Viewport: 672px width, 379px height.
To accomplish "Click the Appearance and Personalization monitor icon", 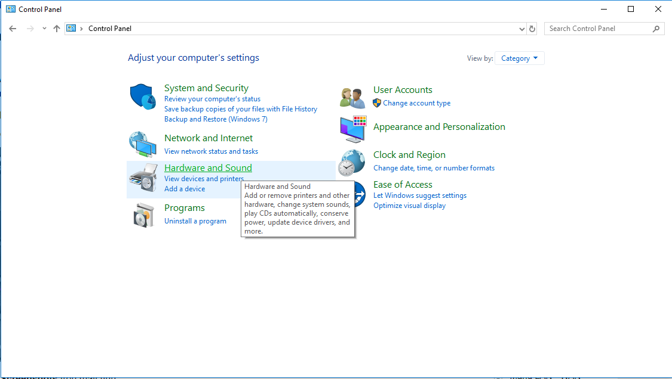I will [x=352, y=129].
